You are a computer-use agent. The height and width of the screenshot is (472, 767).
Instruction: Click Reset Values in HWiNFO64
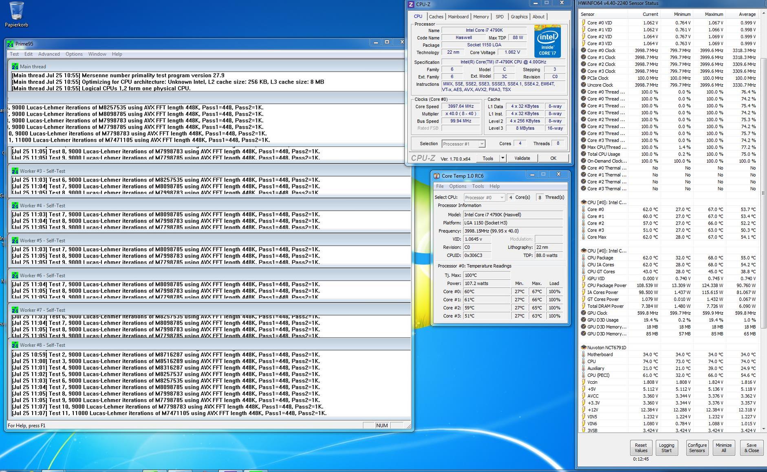pyautogui.click(x=641, y=448)
